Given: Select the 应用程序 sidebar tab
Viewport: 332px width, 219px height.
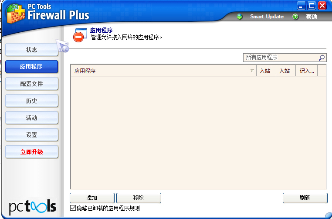Looking at the screenshot, I should pyautogui.click(x=31, y=67).
